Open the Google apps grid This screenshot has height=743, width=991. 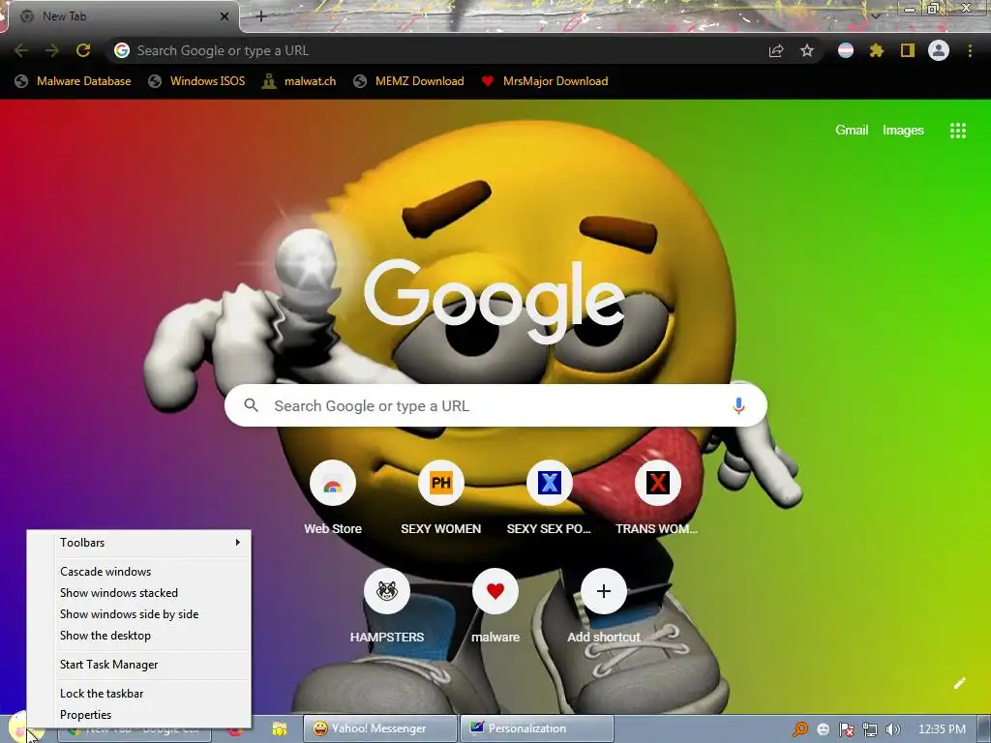[958, 131]
